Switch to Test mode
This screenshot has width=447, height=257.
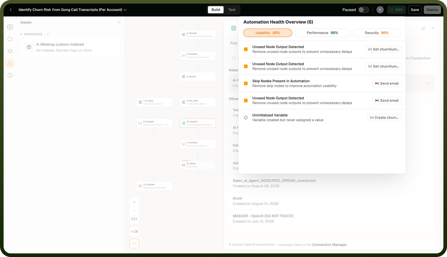(232, 10)
